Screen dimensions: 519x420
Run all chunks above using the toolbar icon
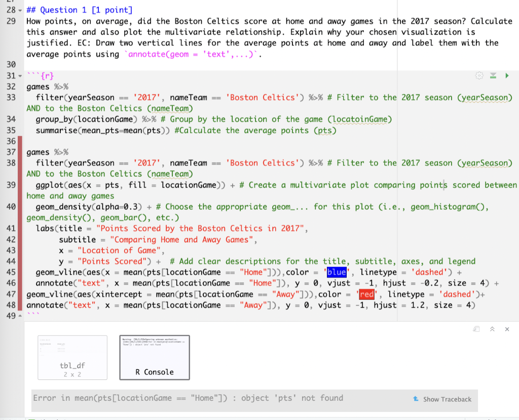[x=493, y=75]
